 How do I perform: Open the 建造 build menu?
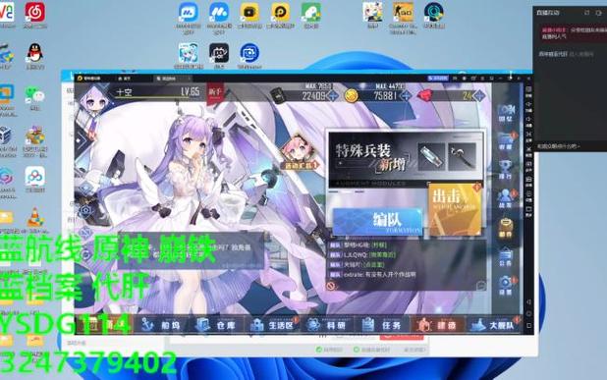click(438, 325)
